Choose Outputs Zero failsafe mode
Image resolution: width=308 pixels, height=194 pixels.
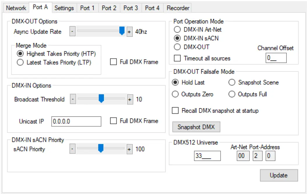click(175, 94)
